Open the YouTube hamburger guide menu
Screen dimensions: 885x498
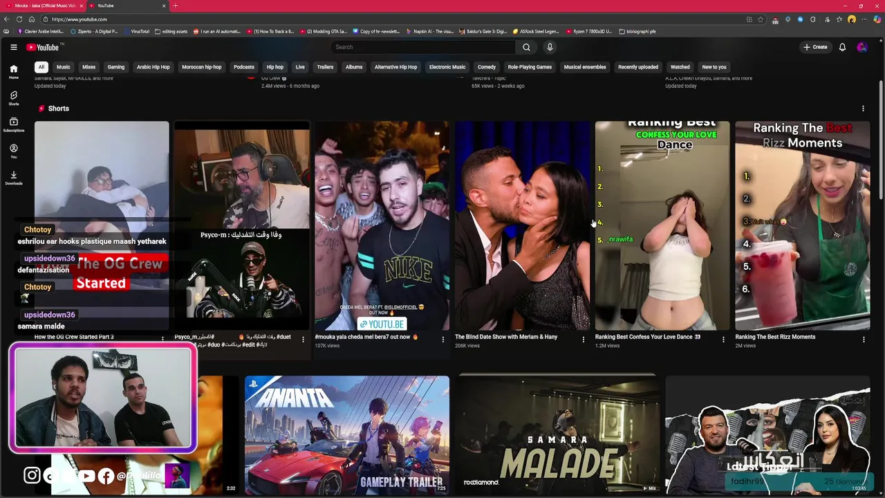(x=13, y=47)
